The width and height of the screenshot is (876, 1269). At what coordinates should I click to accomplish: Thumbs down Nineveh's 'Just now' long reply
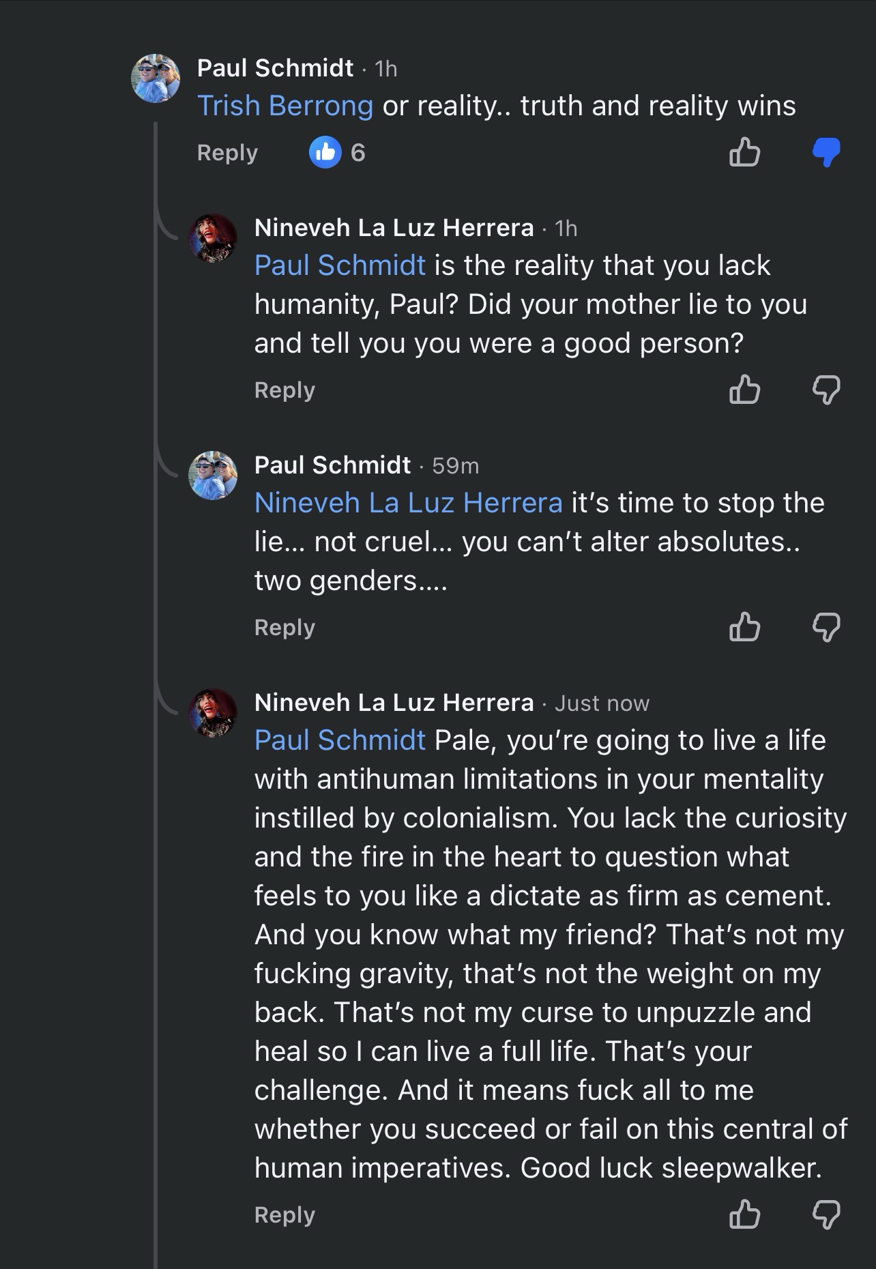point(826,1214)
